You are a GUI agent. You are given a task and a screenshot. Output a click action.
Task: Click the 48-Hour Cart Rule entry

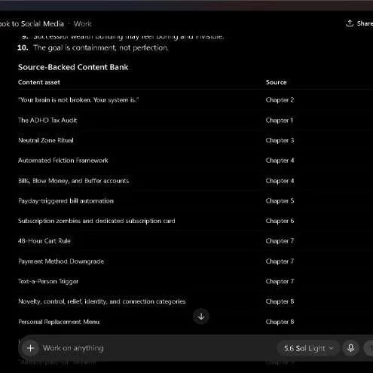pyautogui.click(x=44, y=241)
